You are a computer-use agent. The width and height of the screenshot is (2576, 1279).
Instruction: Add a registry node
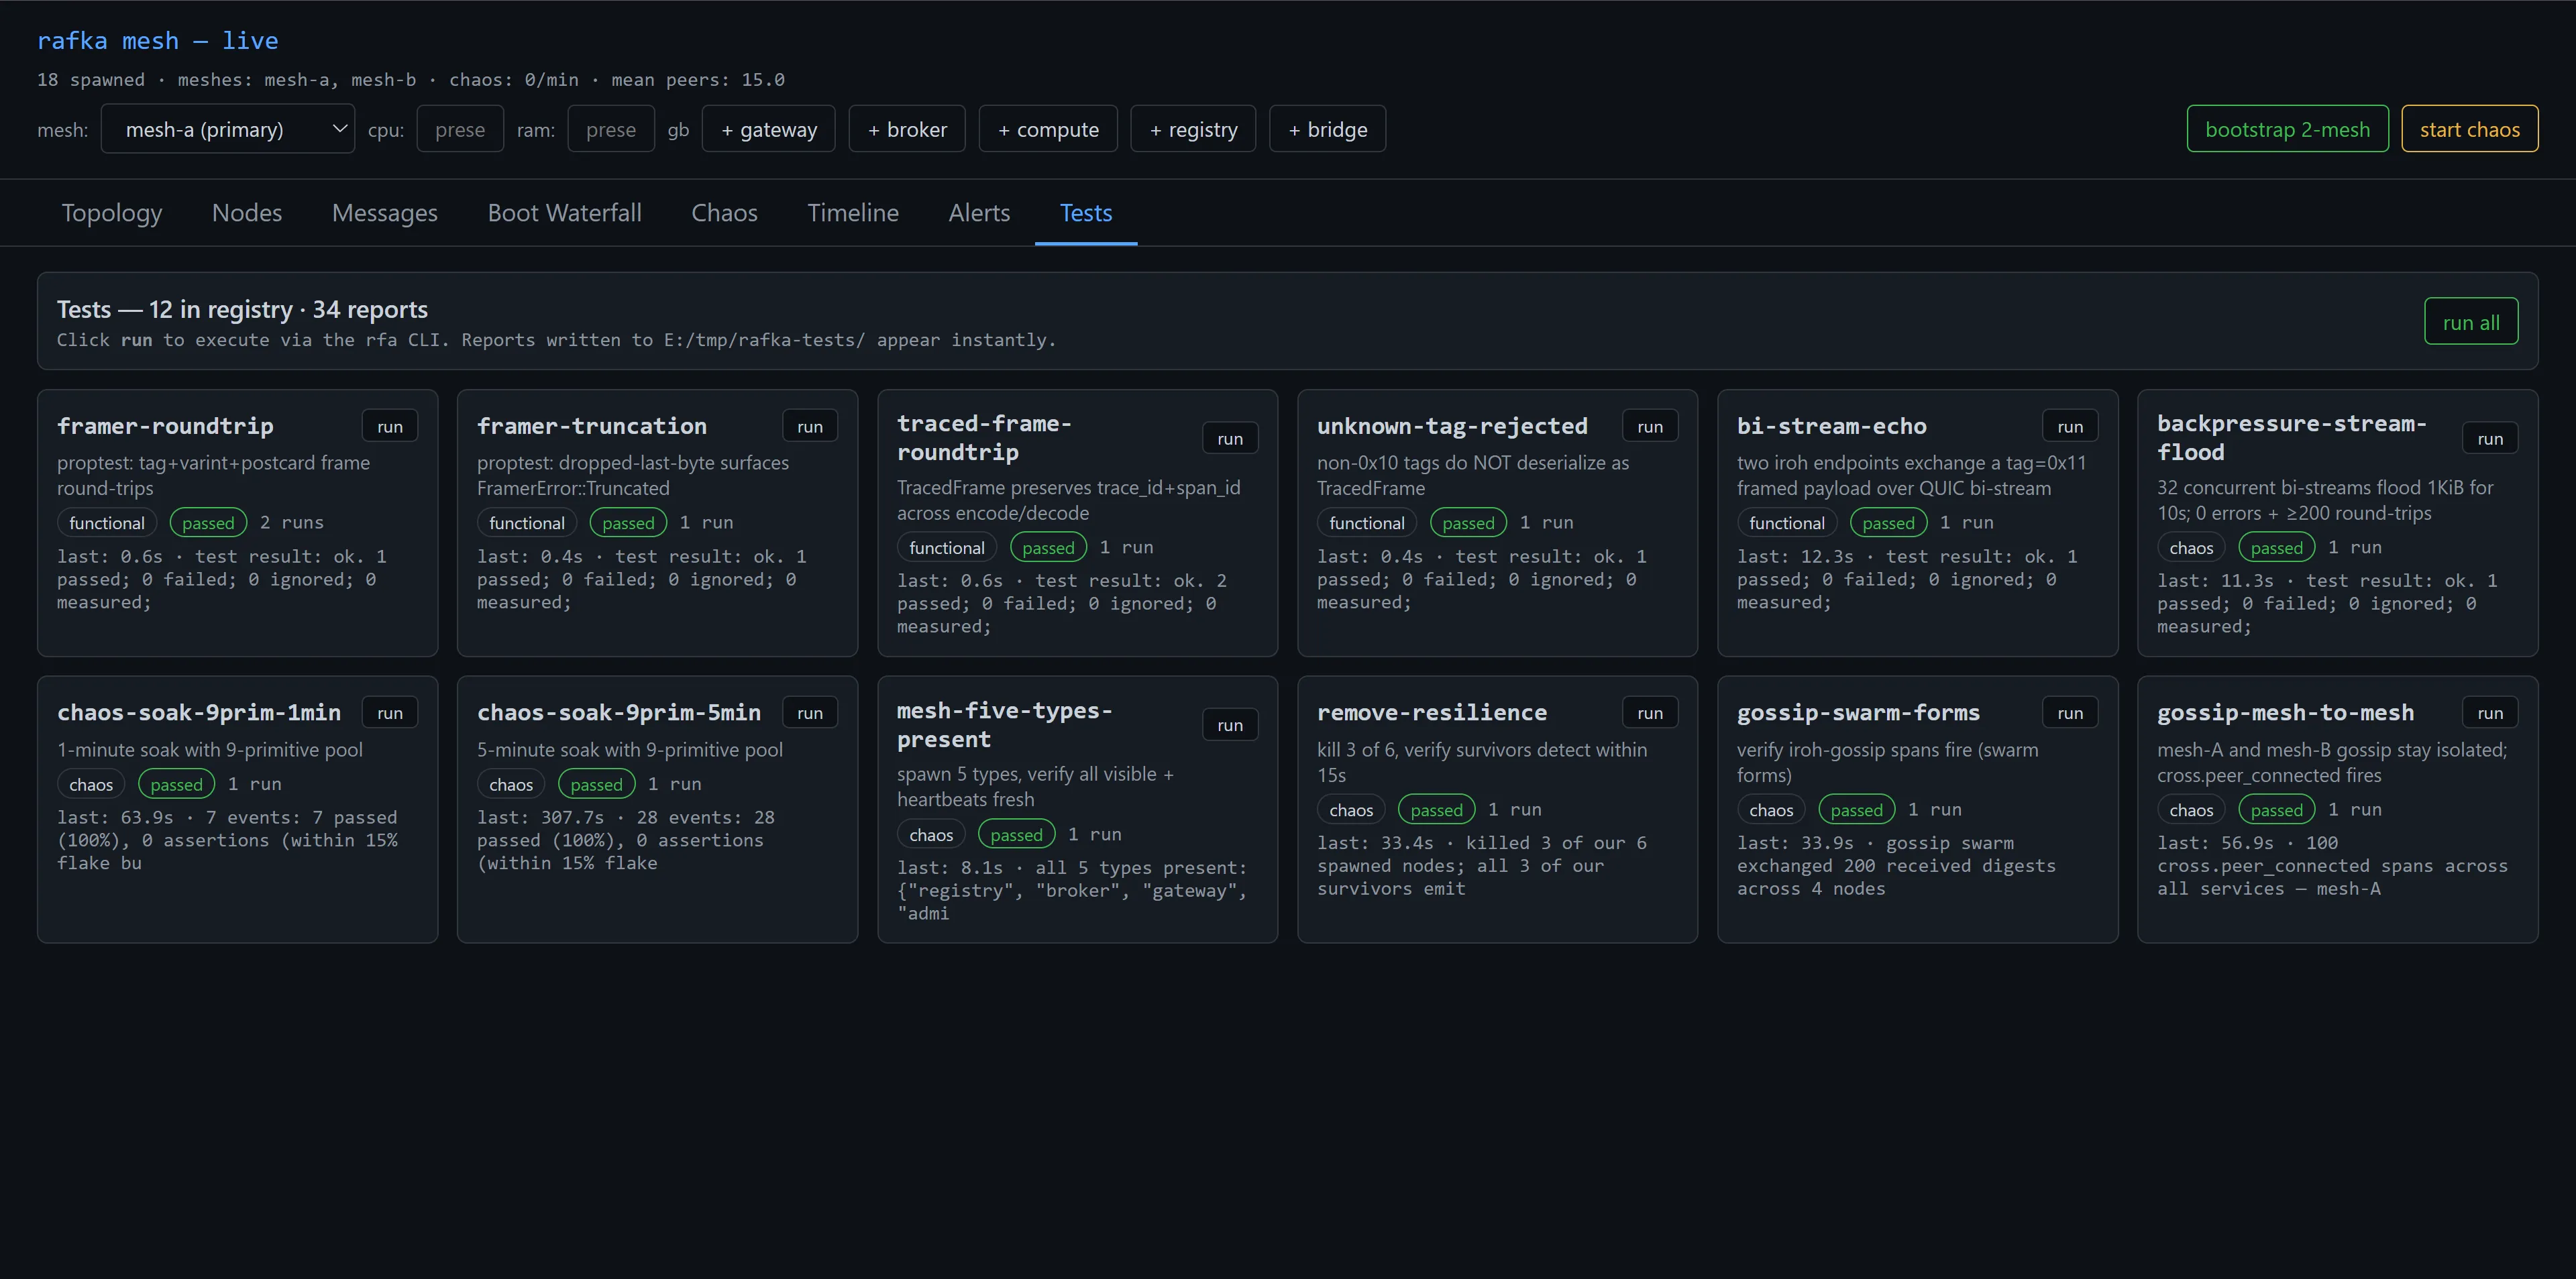point(1193,129)
